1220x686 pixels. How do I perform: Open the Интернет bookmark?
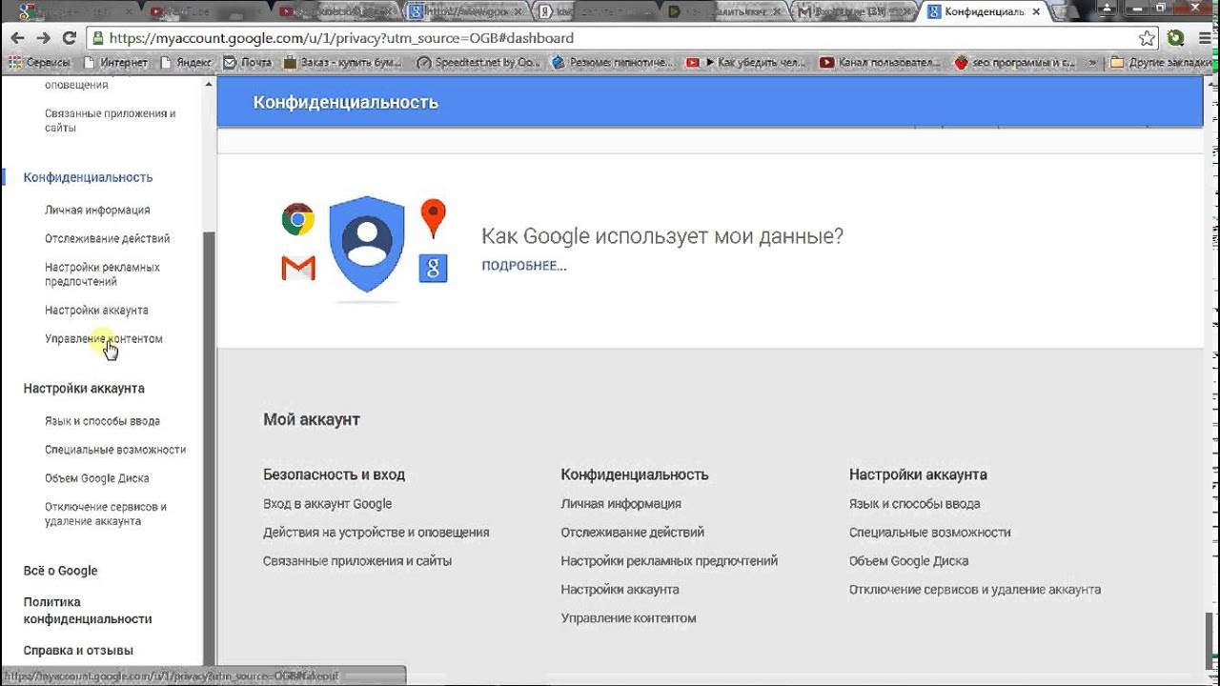116,62
